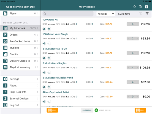The height and width of the screenshot is (114, 152).
Task: Tap the sync refresh icon in header
Action: (x=135, y=7)
